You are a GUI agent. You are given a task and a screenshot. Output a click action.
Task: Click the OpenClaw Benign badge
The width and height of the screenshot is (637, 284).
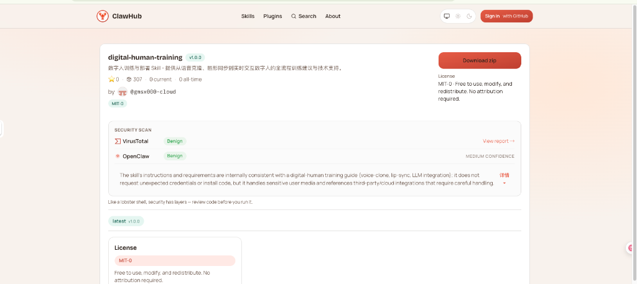(175, 156)
